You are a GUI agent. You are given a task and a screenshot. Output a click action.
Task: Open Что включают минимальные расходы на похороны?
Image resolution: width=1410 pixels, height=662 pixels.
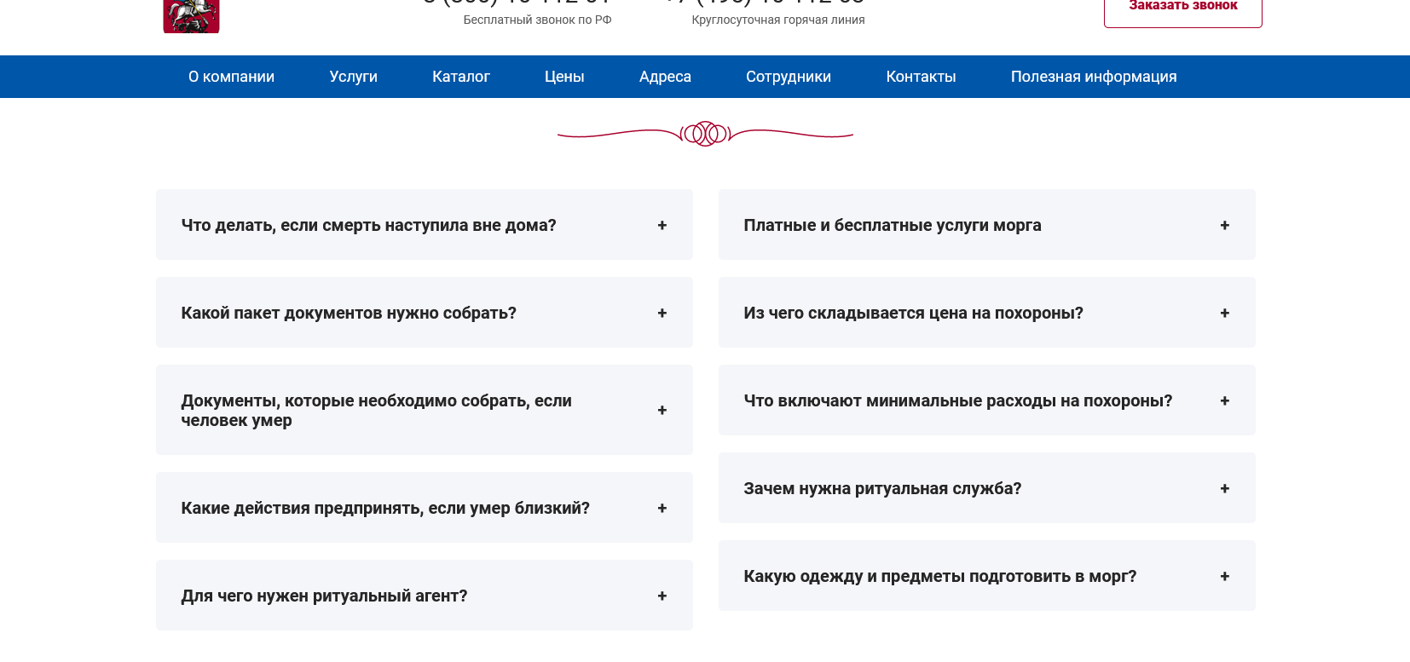coord(987,400)
